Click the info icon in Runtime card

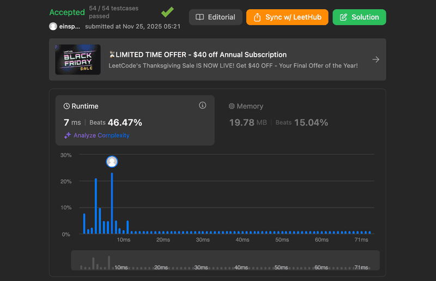(x=203, y=106)
